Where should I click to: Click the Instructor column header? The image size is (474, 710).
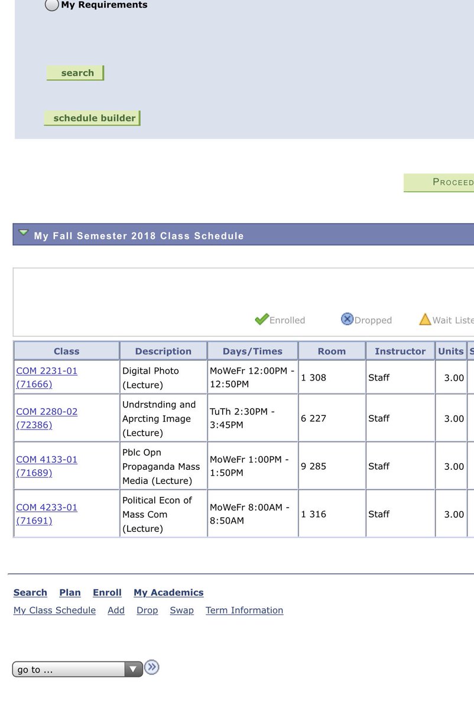[400, 351]
